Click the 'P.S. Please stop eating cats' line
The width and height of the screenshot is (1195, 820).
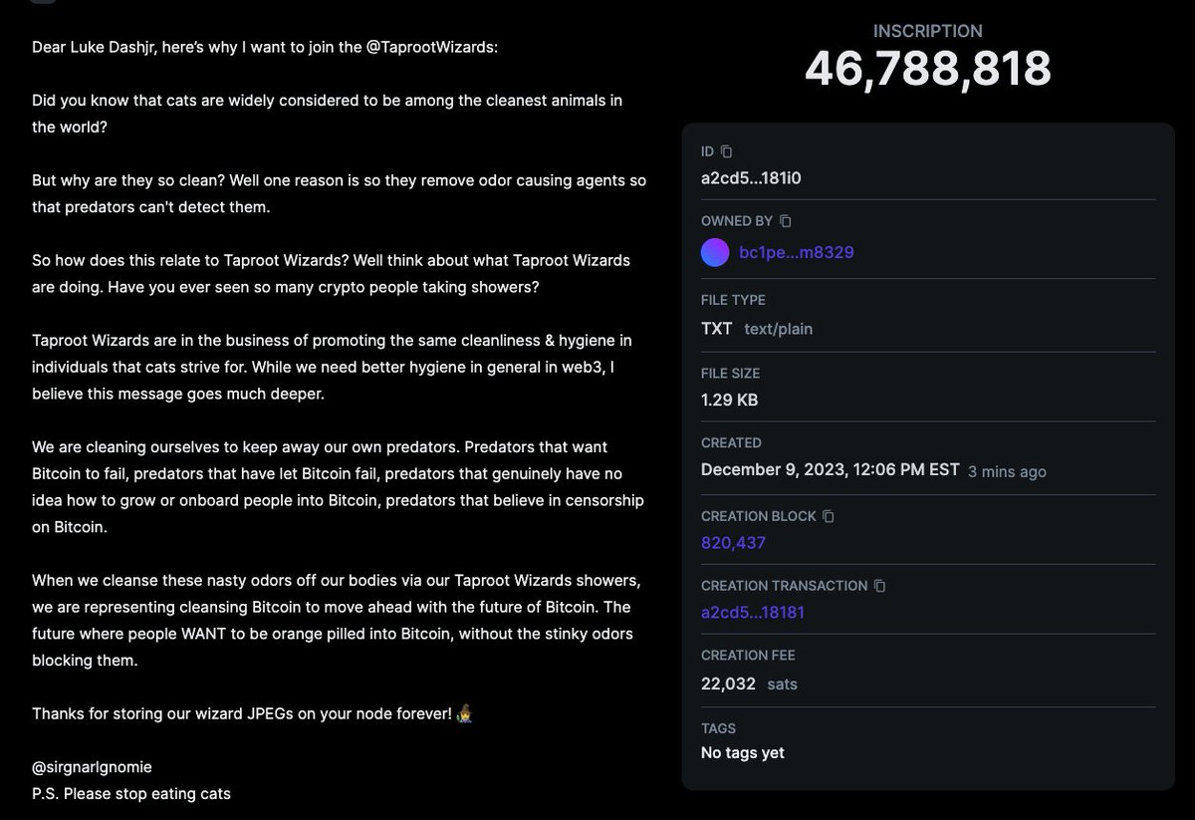(x=131, y=793)
